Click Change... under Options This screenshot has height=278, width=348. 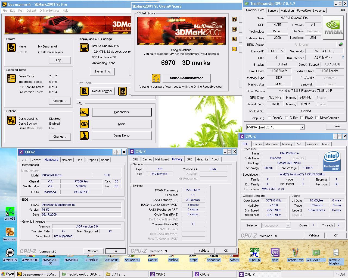coord(60,137)
